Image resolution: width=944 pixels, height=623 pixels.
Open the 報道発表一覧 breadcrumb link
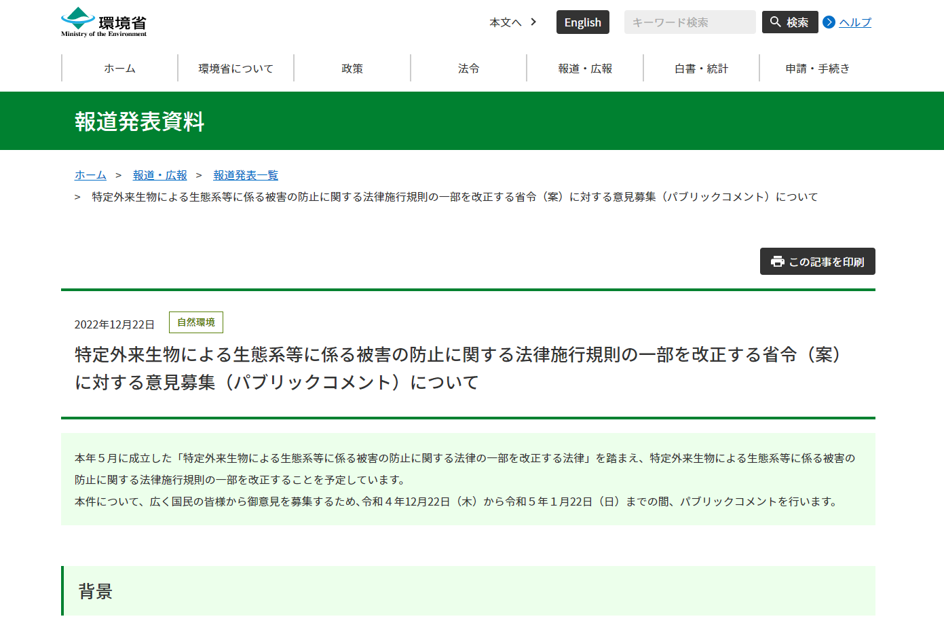pyautogui.click(x=246, y=175)
